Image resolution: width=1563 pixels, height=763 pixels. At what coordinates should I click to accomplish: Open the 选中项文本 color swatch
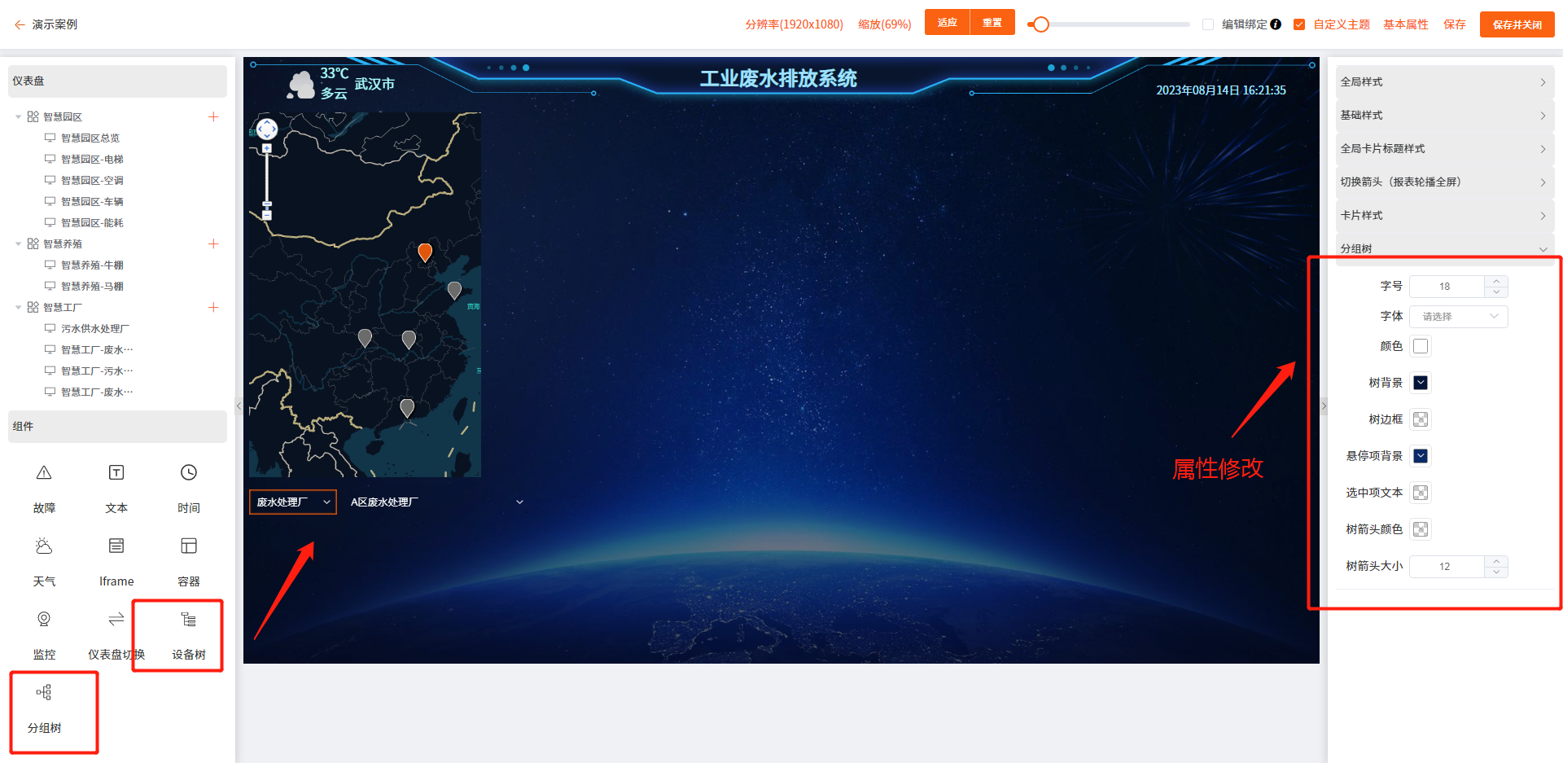(x=1421, y=493)
